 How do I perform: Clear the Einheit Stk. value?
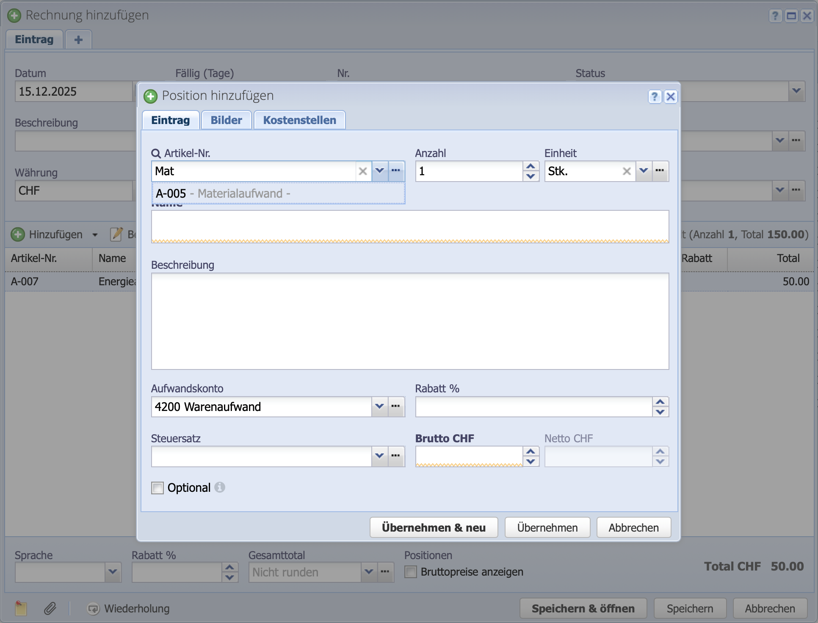(x=627, y=171)
